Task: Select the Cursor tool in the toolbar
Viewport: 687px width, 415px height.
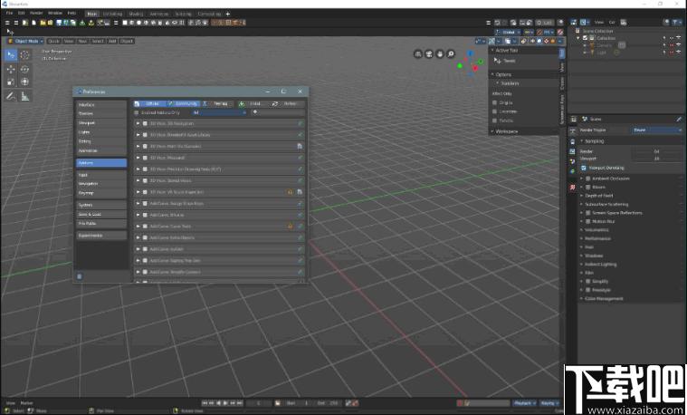Action: point(24,55)
